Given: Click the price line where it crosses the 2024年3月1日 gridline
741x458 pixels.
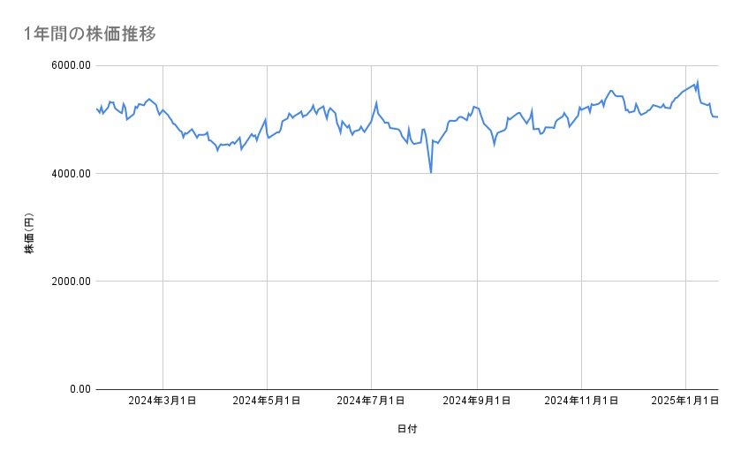Looking at the screenshot, I should pos(163,110).
